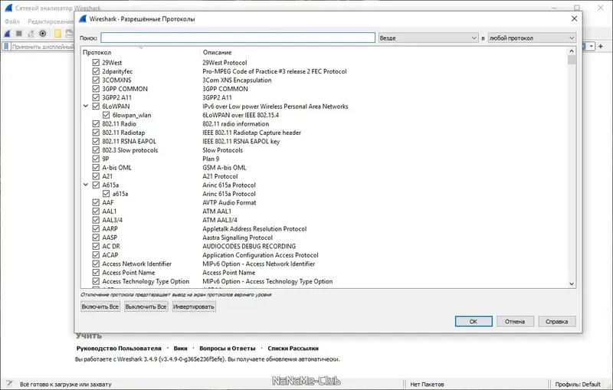Open the Списки Рассылки link
Viewport: 613px width, 390px height.
[293, 348]
